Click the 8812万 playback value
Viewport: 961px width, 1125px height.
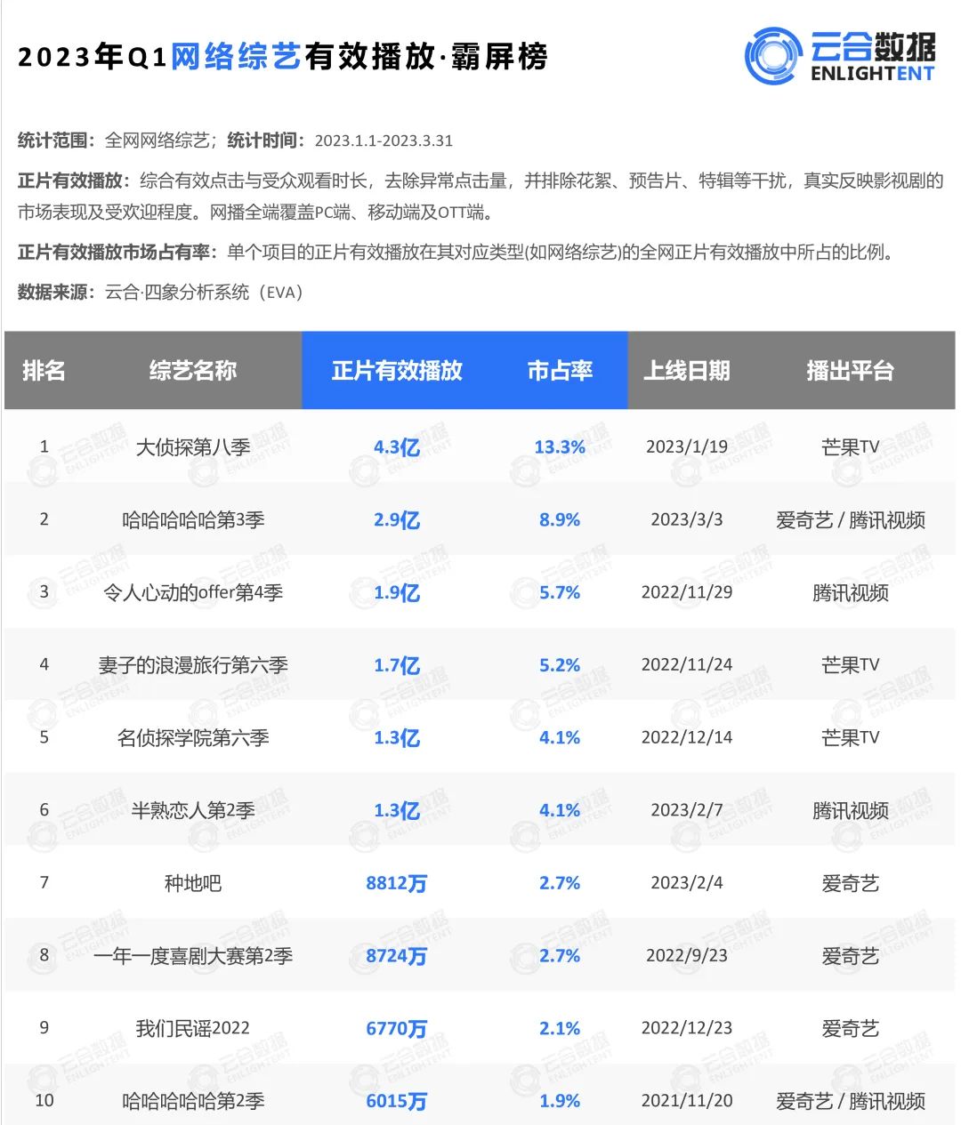(x=397, y=883)
